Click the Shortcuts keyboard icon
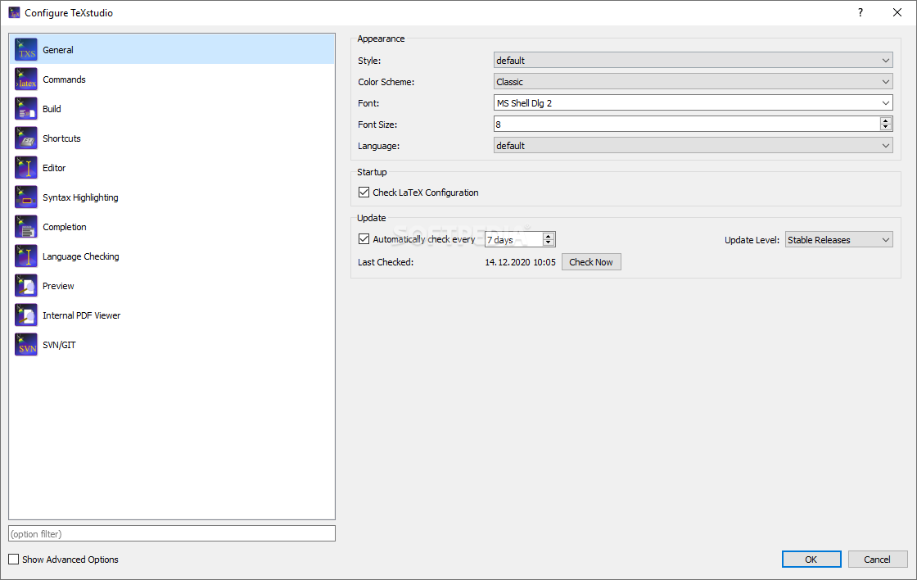Image resolution: width=917 pixels, height=580 pixels. click(x=25, y=138)
